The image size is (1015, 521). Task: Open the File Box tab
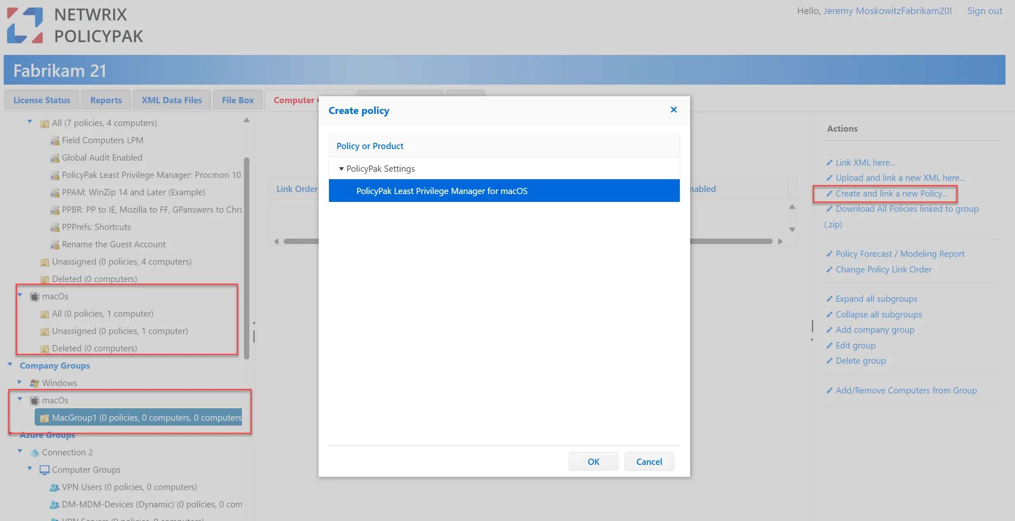(x=237, y=100)
